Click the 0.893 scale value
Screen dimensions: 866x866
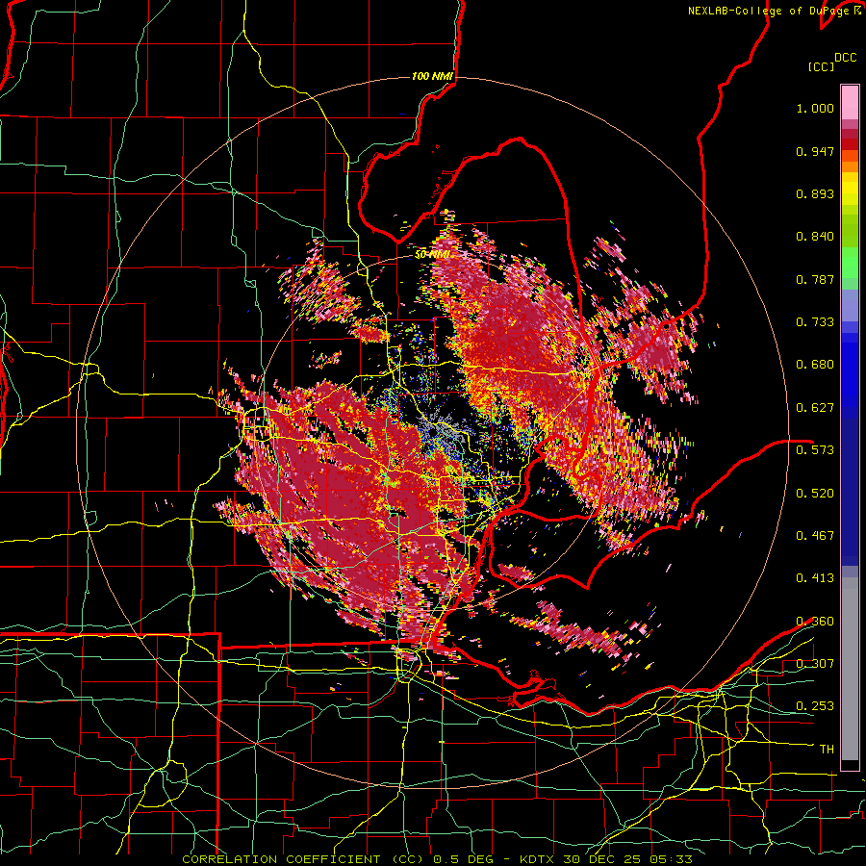[815, 193]
